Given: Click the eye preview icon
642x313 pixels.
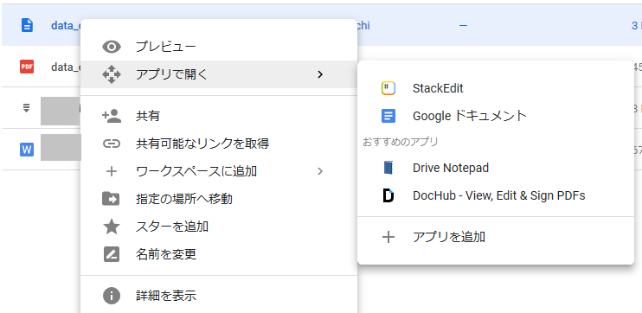Looking at the screenshot, I should click(112, 47).
